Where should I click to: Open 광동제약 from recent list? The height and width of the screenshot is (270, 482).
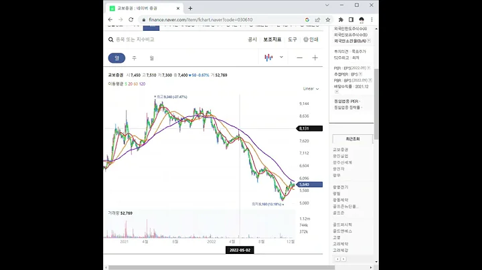click(341, 200)
